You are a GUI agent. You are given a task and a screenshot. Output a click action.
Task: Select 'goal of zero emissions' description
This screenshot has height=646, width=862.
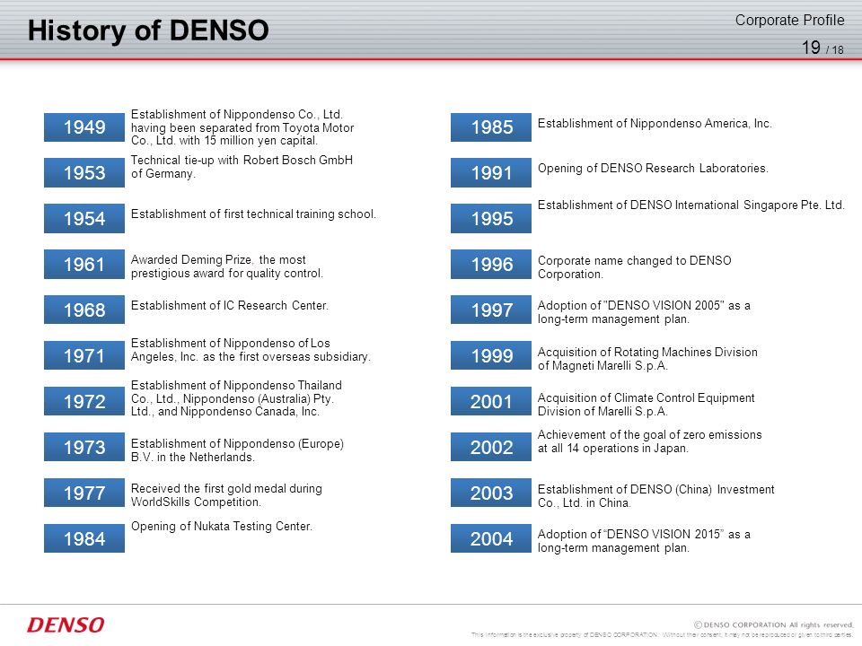(650, 441)
